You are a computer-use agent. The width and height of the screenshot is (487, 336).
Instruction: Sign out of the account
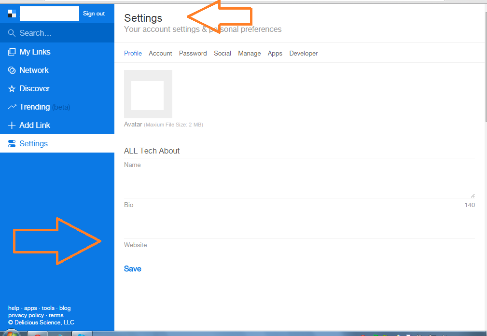tap(94, 13)
